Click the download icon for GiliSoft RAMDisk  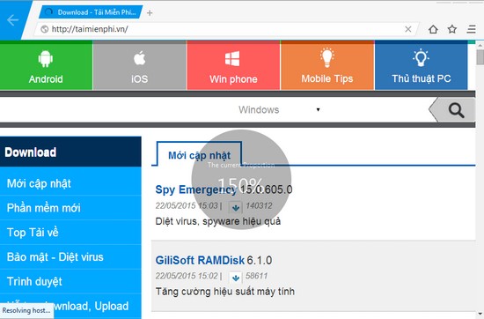(236, 278)
